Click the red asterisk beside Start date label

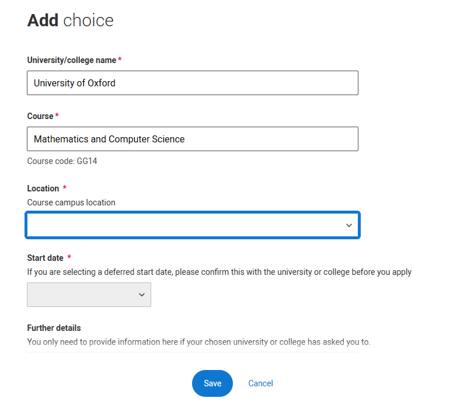69,257
